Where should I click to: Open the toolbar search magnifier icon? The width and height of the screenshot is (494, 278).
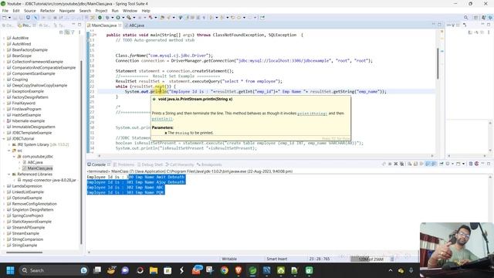(x=465, y=18)
